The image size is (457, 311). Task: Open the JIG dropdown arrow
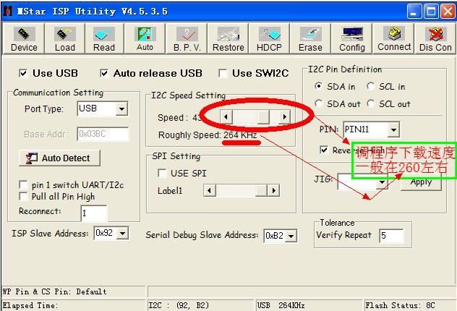(x=382, y=182)
